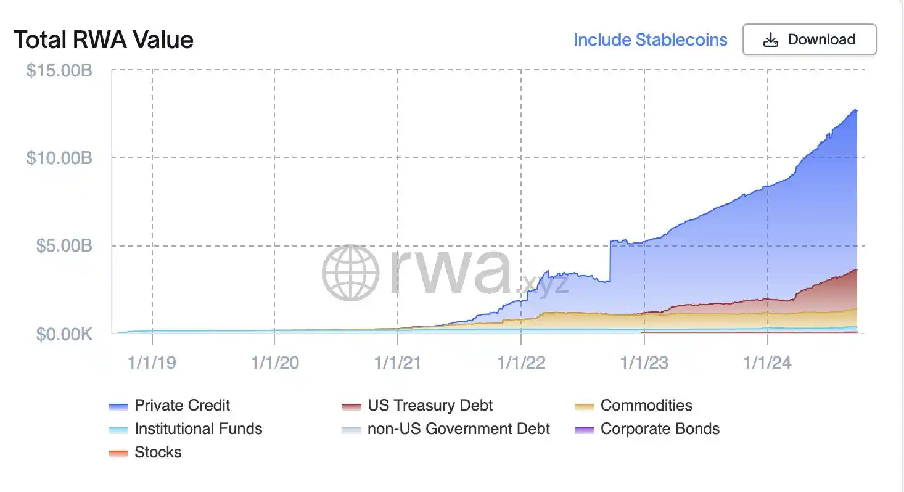Click the 1/1/24 x-axis date label
This screenshot has height=492, width=904.
pos(768,363)
